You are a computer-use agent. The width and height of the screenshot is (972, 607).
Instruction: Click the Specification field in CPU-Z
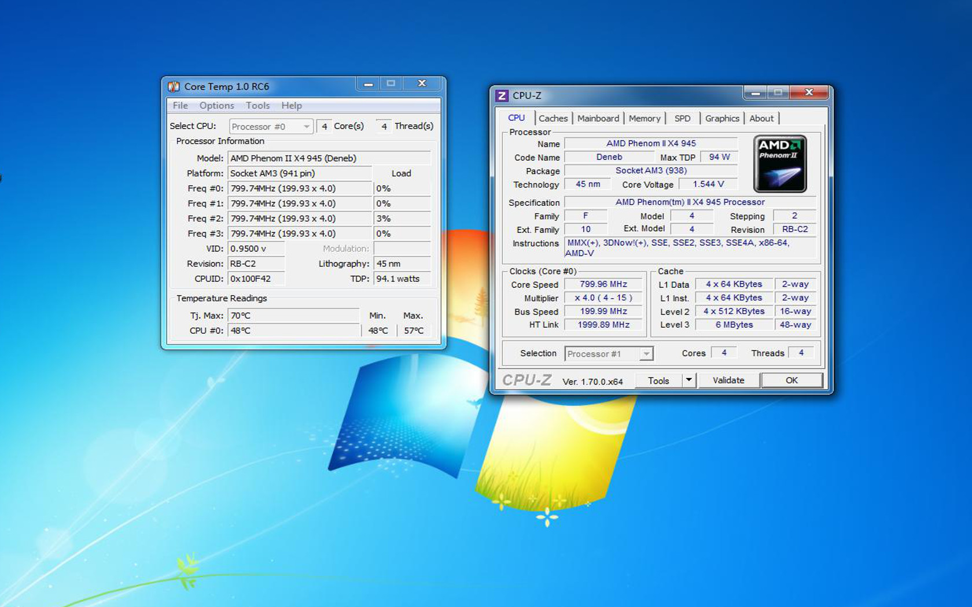point(690,202)
